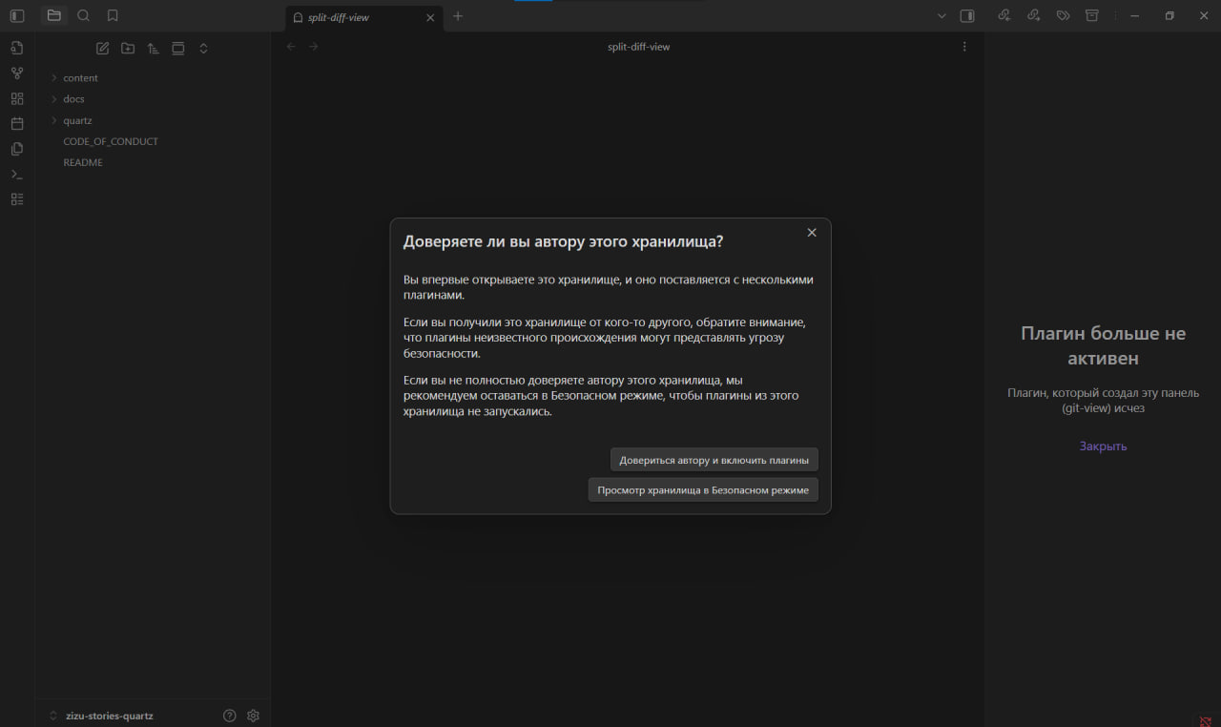Expand the quartz folder
1221x727 pixels.
click(77, 120)
